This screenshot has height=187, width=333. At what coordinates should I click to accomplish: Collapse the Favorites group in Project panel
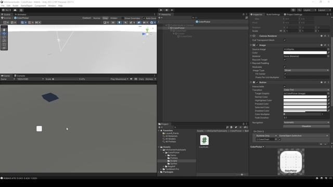point(159,130)
